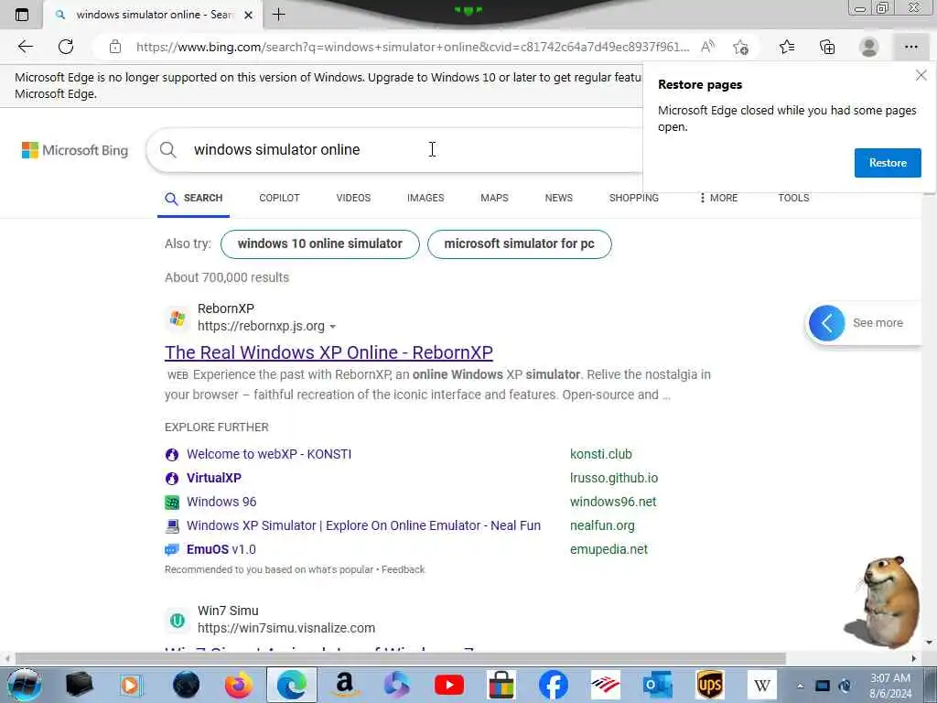This screenshot has height=703, width=937.
Task: Click the nealfun.org domain text
Action: pos(602,525)
